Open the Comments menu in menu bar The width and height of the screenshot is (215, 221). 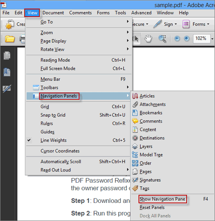[80, 13]
